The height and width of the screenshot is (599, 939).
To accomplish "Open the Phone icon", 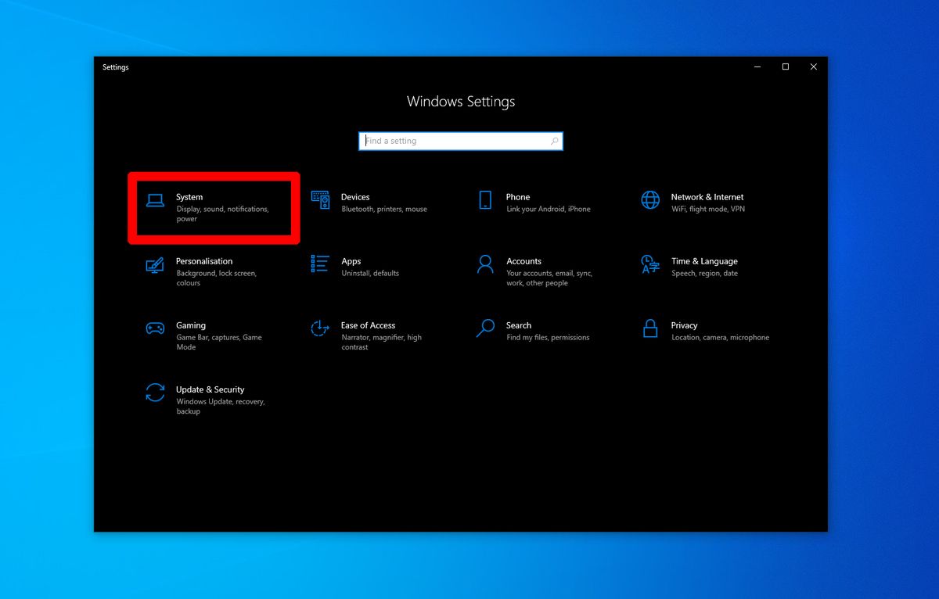I will (x=485, y=200).
